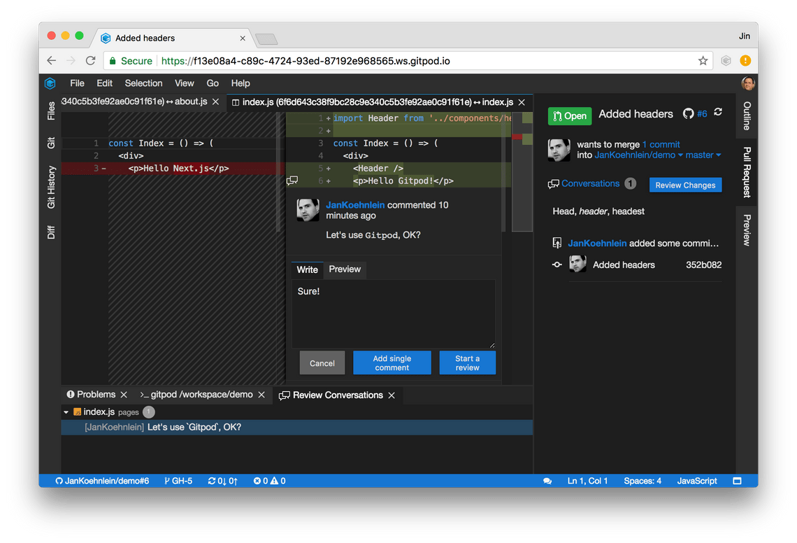
Task: Click the browser back arrow
Action: click(x=51, y=61)
